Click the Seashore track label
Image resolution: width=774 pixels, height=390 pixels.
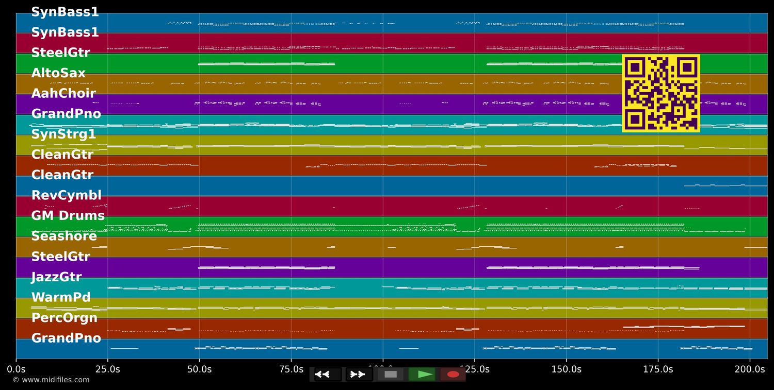click(64, 236)
